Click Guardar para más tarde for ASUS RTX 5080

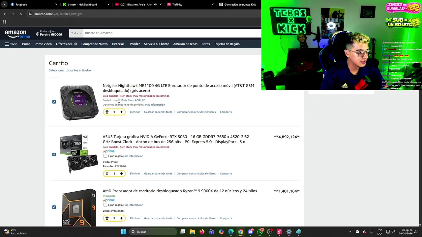click(x=158, y=173)
